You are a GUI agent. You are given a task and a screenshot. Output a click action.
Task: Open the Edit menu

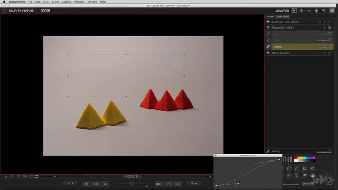(x=37, y=2)
